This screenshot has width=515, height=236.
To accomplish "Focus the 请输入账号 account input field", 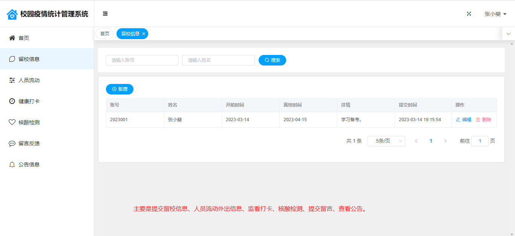I will tap(142, 60).
